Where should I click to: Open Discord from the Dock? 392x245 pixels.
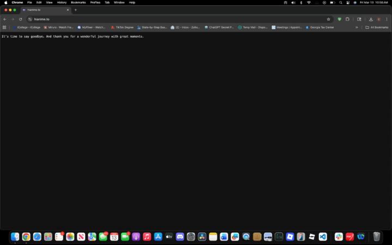[180, 236]
